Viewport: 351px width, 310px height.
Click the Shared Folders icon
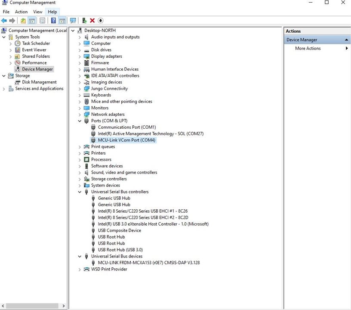pos(18,56)
